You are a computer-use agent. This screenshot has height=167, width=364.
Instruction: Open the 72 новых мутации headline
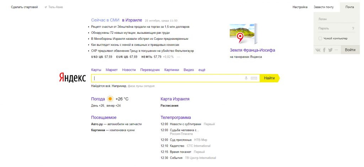(130, 33)
